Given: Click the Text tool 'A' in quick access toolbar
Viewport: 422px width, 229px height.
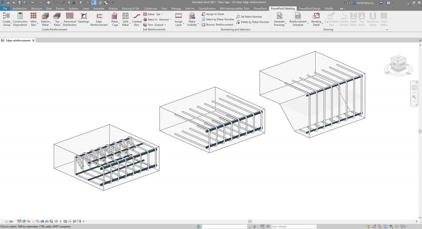Looking at the screenshot, I should coord(74,3).
